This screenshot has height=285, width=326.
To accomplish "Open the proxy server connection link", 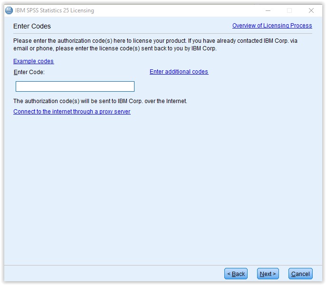I will [x=72, y=112].
